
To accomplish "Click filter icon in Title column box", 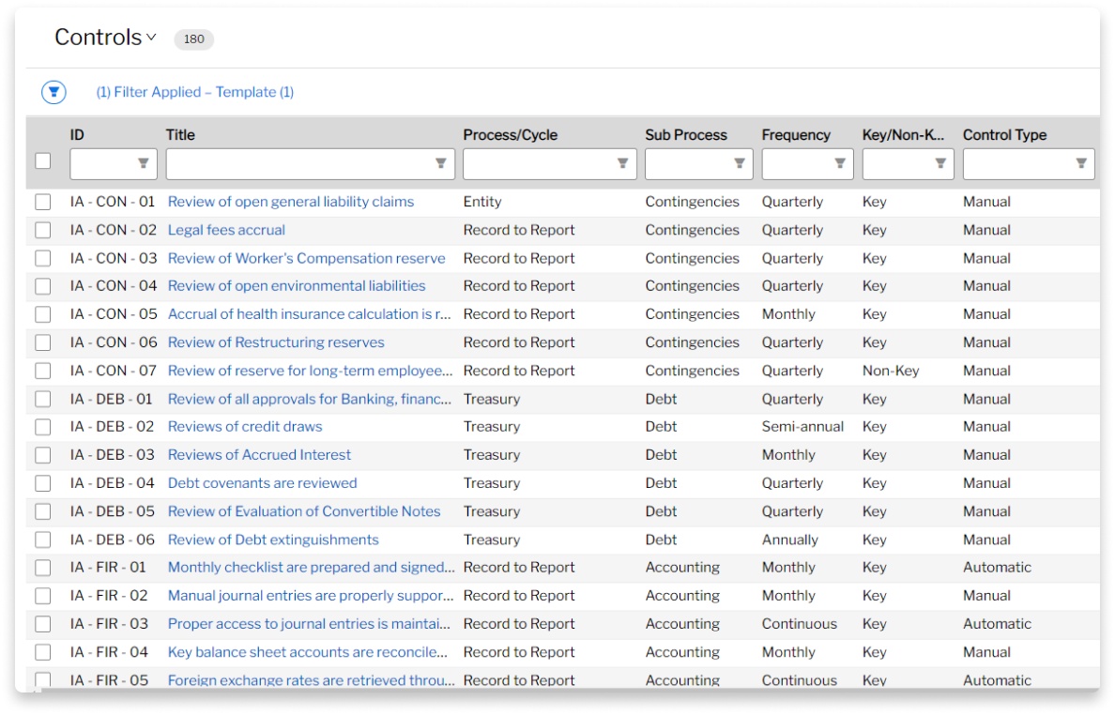I will pos(441,163).
